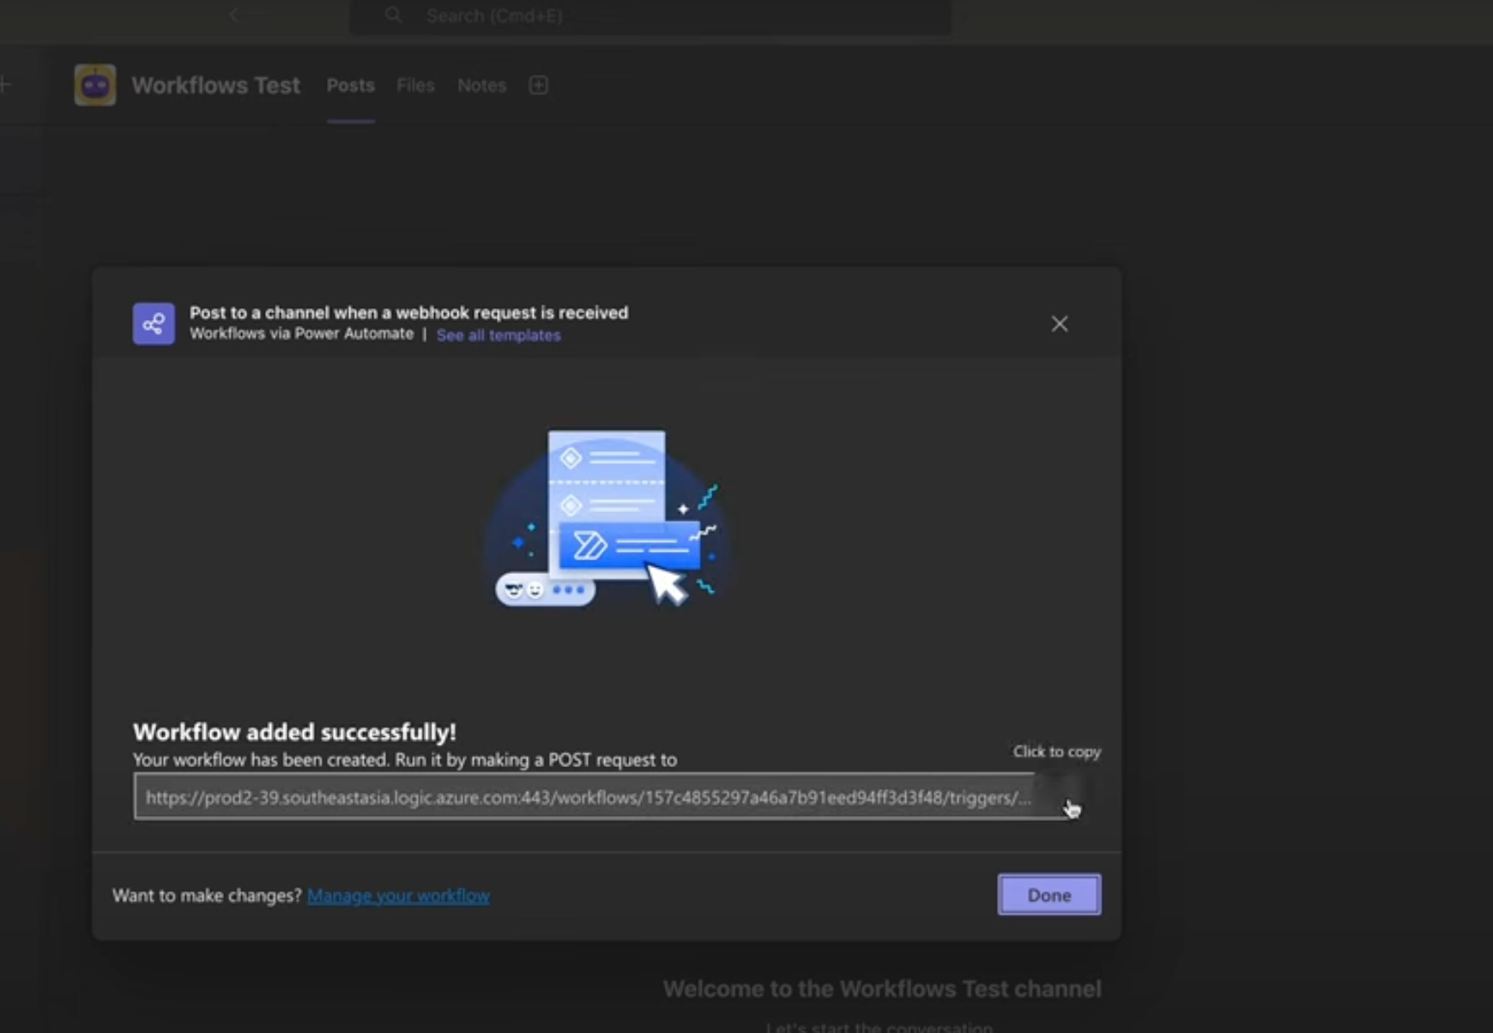1493x1033 pixels.
Task: Open the Manage your workflow link
Action: coord(398,896)
